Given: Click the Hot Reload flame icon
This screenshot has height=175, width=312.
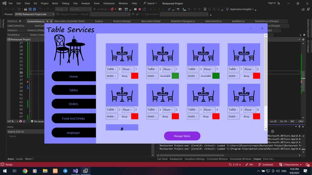Looking at the screenshot, I should pyautogui.click(x=112, y=9).
